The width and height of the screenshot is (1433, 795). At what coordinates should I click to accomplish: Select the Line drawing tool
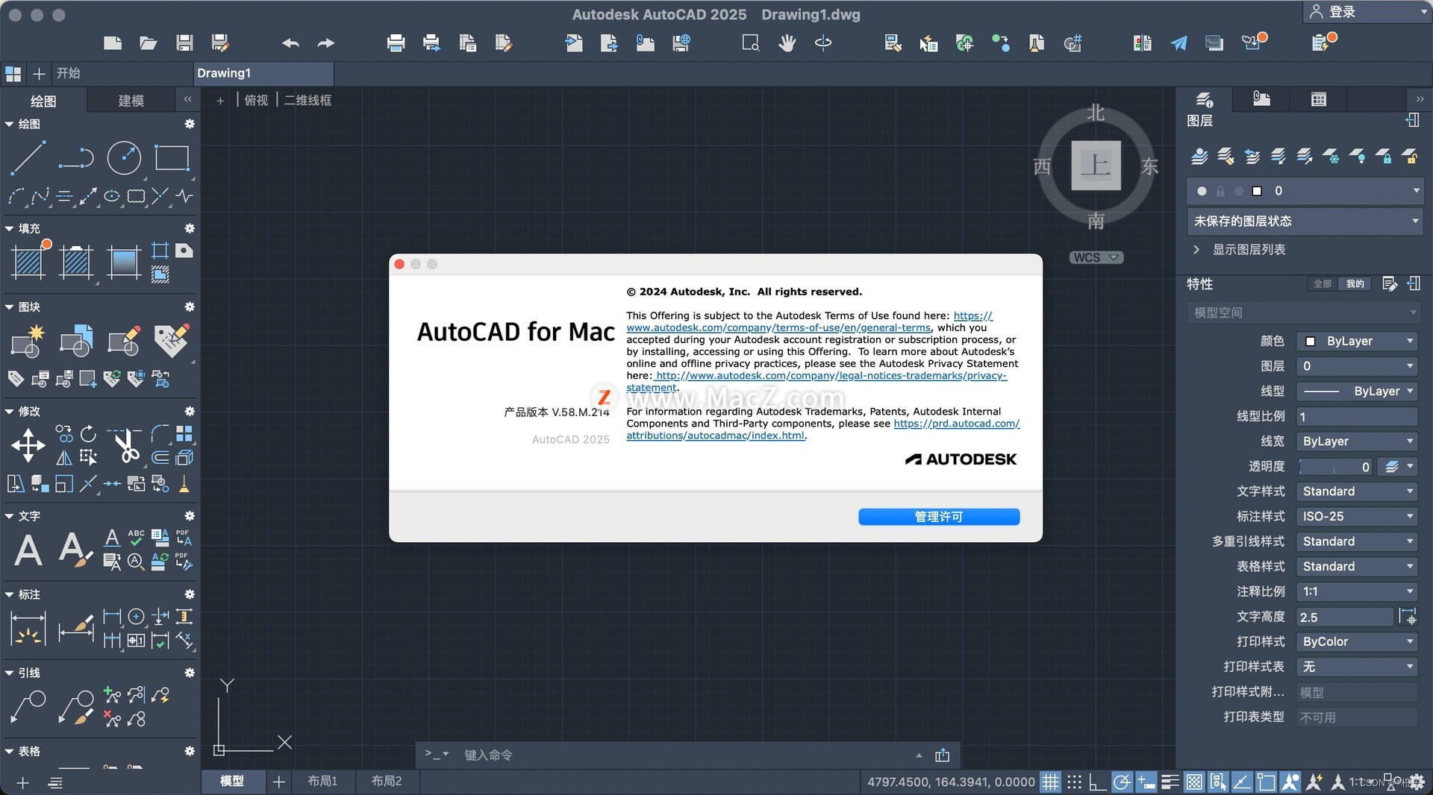click(x=27, y=157)
